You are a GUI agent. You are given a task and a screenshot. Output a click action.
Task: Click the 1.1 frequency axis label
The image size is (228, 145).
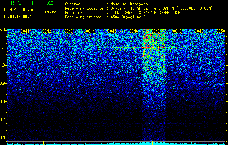coord(3,47)
